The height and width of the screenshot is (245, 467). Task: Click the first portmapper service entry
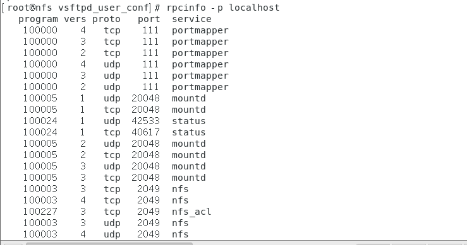[200, 31]
